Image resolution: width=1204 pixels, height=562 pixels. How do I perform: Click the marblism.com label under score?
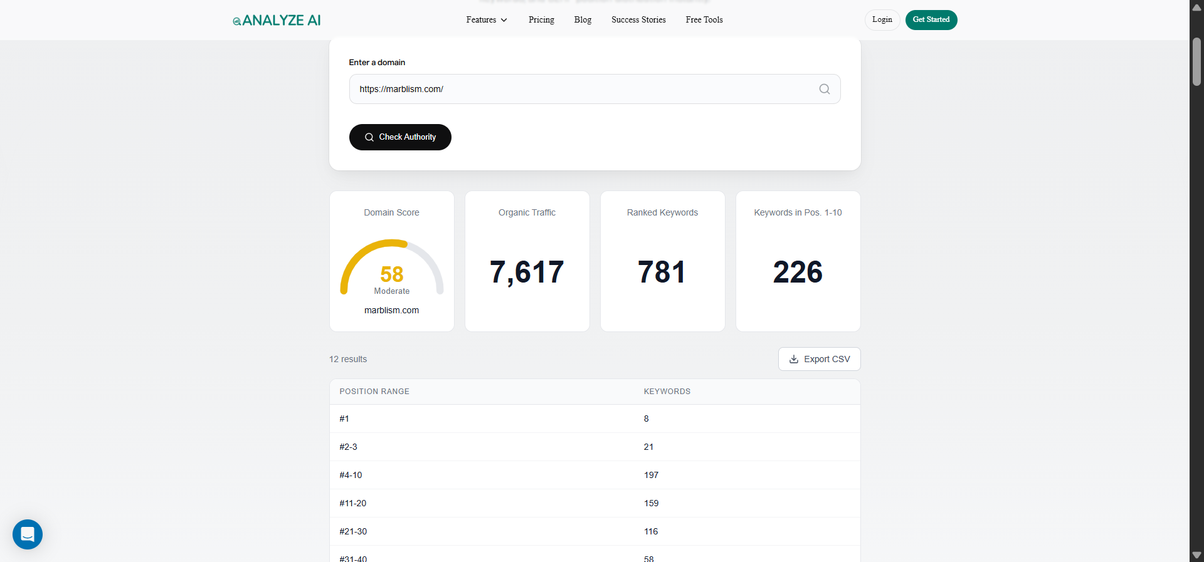[x=392, y=310]
